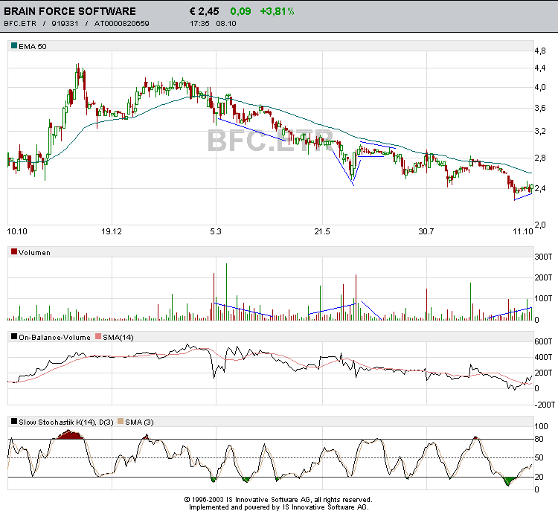The width and height of the screenshot is (558, 511).
Task: Click the 0,09 absolute change value
Action: [x=240, y=11]
